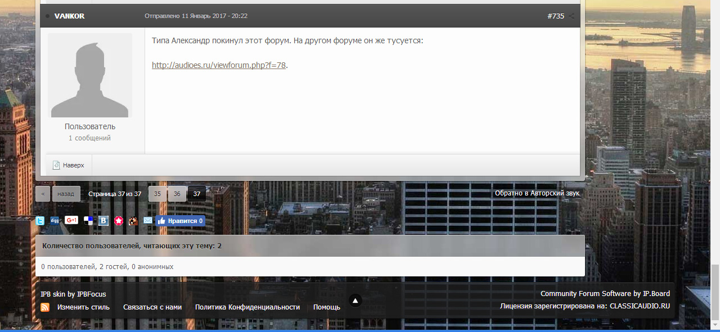Click the назад previous page button
The height and width of the screenshot is (332, 720).
(66, 194)
